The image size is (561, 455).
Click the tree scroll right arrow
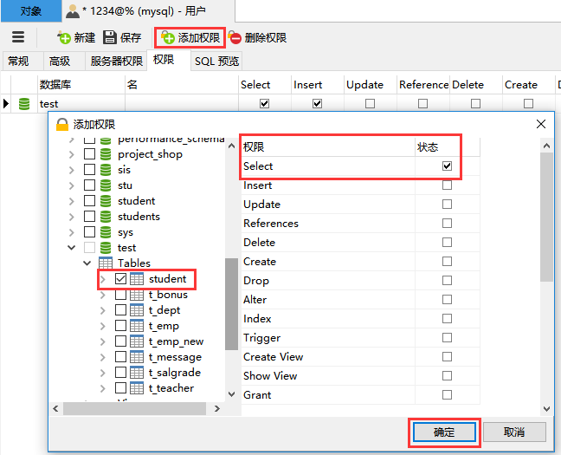[x=216, y=408]
